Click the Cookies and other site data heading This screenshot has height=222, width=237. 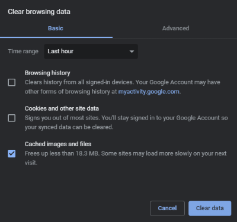(x=62, y=108)
